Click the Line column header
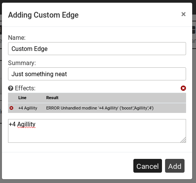Viewport: 196px width, 183px height. coord(22,98)
